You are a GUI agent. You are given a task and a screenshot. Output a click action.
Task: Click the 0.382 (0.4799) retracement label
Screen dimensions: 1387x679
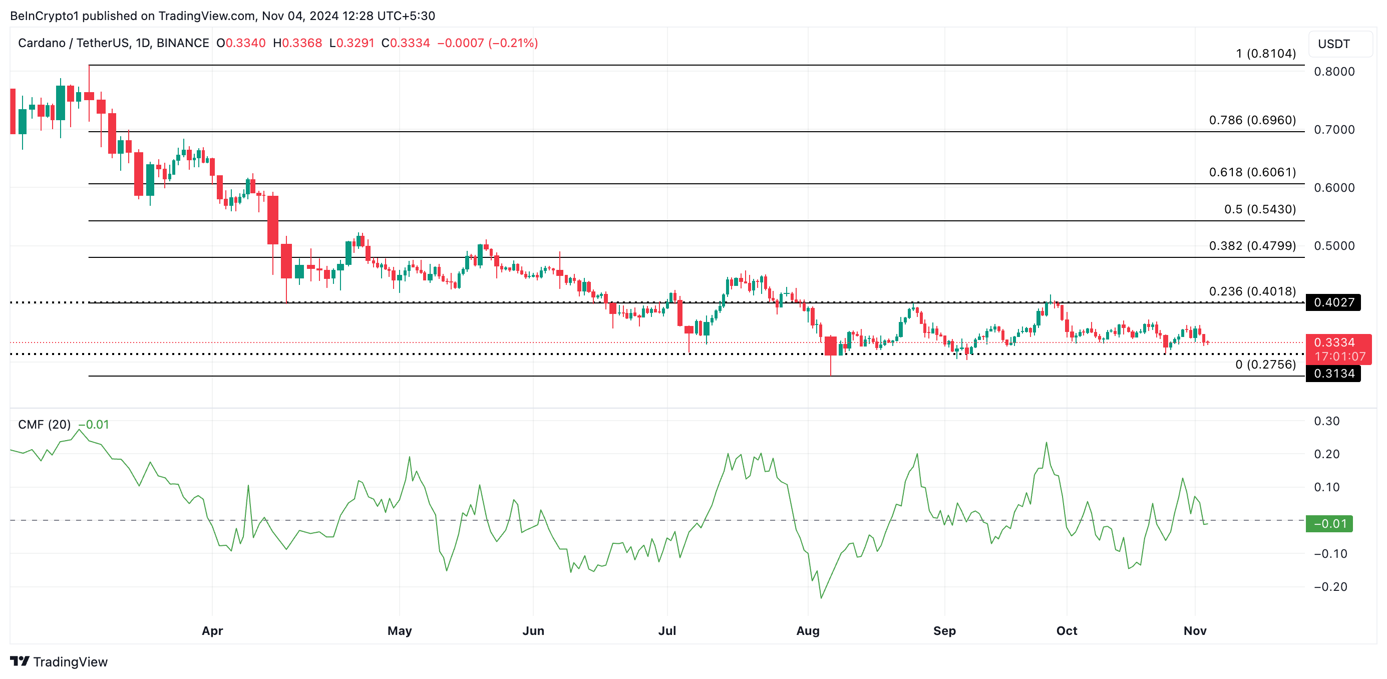1252,245
